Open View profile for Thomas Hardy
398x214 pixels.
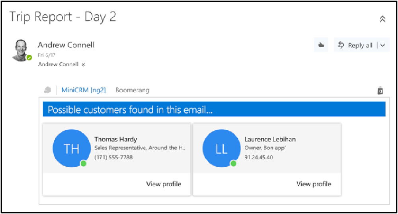click(x=164, y=184)
